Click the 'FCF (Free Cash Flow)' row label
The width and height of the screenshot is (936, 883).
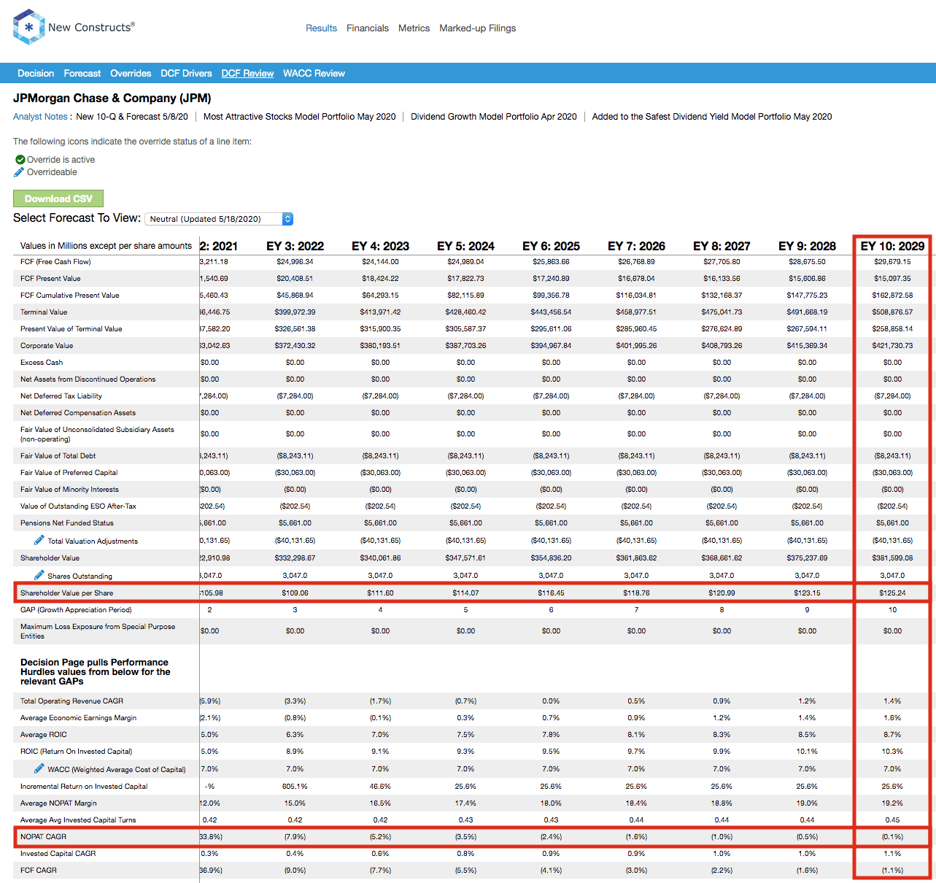coord(55,262)
